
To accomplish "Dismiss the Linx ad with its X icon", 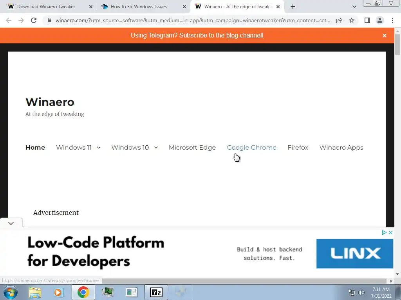I will point(390,232).
